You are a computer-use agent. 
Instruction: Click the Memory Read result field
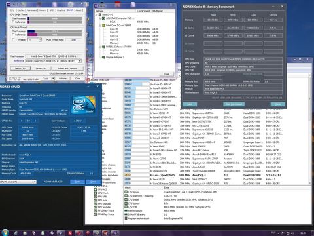213,20
